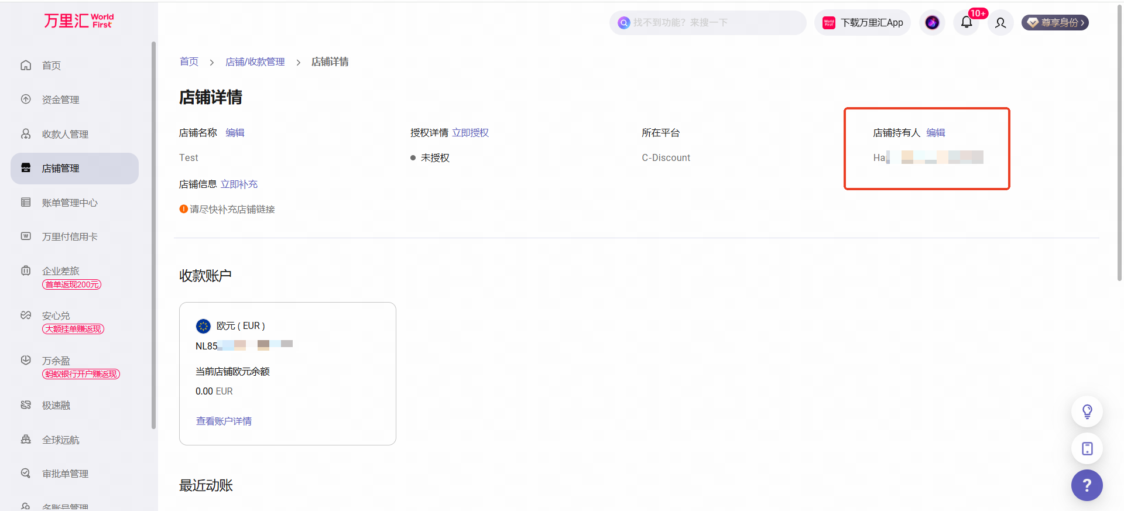Open the purple question mark help button

pos(1087,485)
